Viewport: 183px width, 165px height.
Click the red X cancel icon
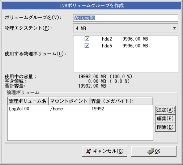(88, 151)
